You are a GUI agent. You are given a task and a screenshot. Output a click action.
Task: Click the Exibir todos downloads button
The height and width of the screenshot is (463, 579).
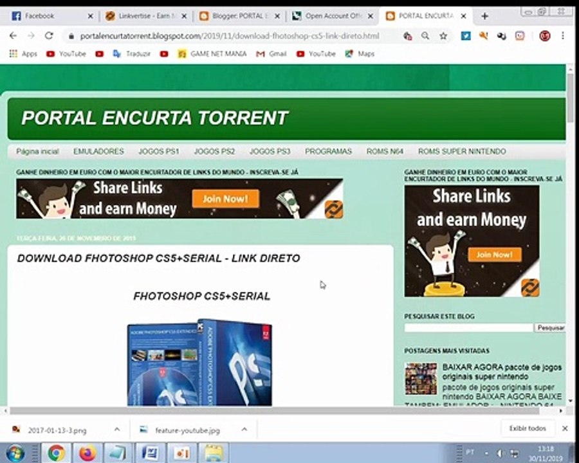pyautogui.click(x=528, y=429)
